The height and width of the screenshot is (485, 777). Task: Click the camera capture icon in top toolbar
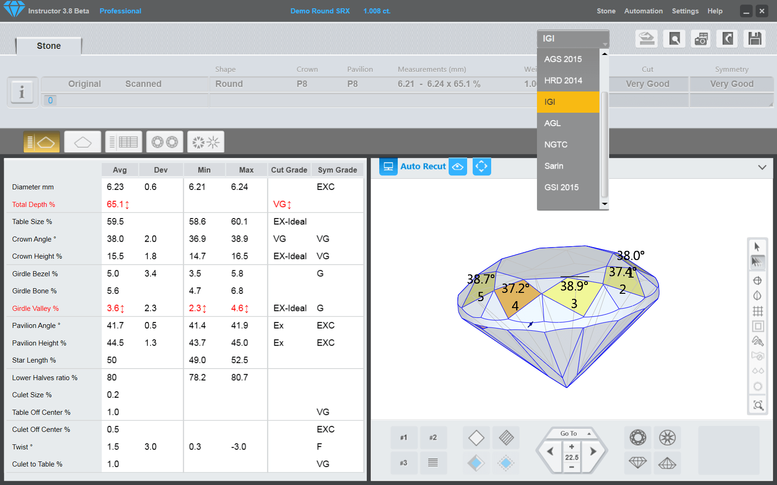(701, 39)
